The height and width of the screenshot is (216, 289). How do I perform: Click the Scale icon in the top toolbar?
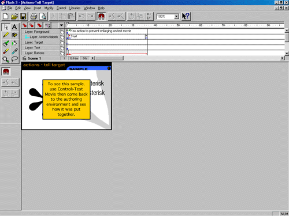140,16
